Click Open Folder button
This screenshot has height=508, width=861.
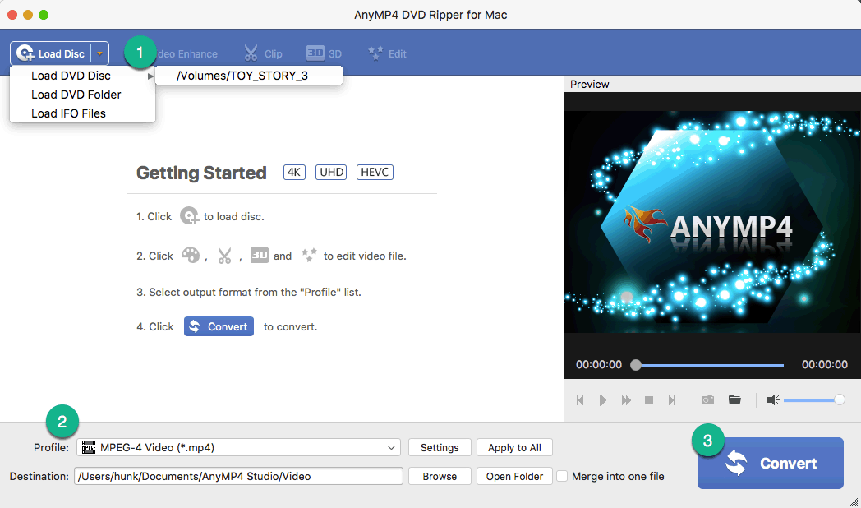(514, 476)
